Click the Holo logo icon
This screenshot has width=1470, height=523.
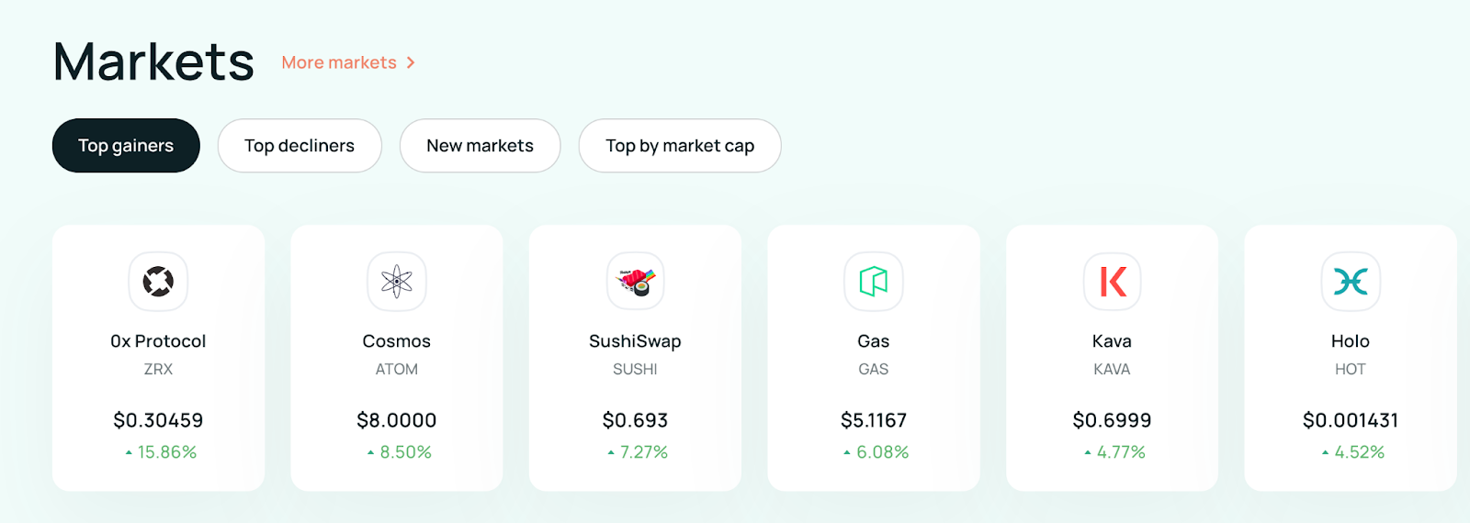(x=1351, y=282)
